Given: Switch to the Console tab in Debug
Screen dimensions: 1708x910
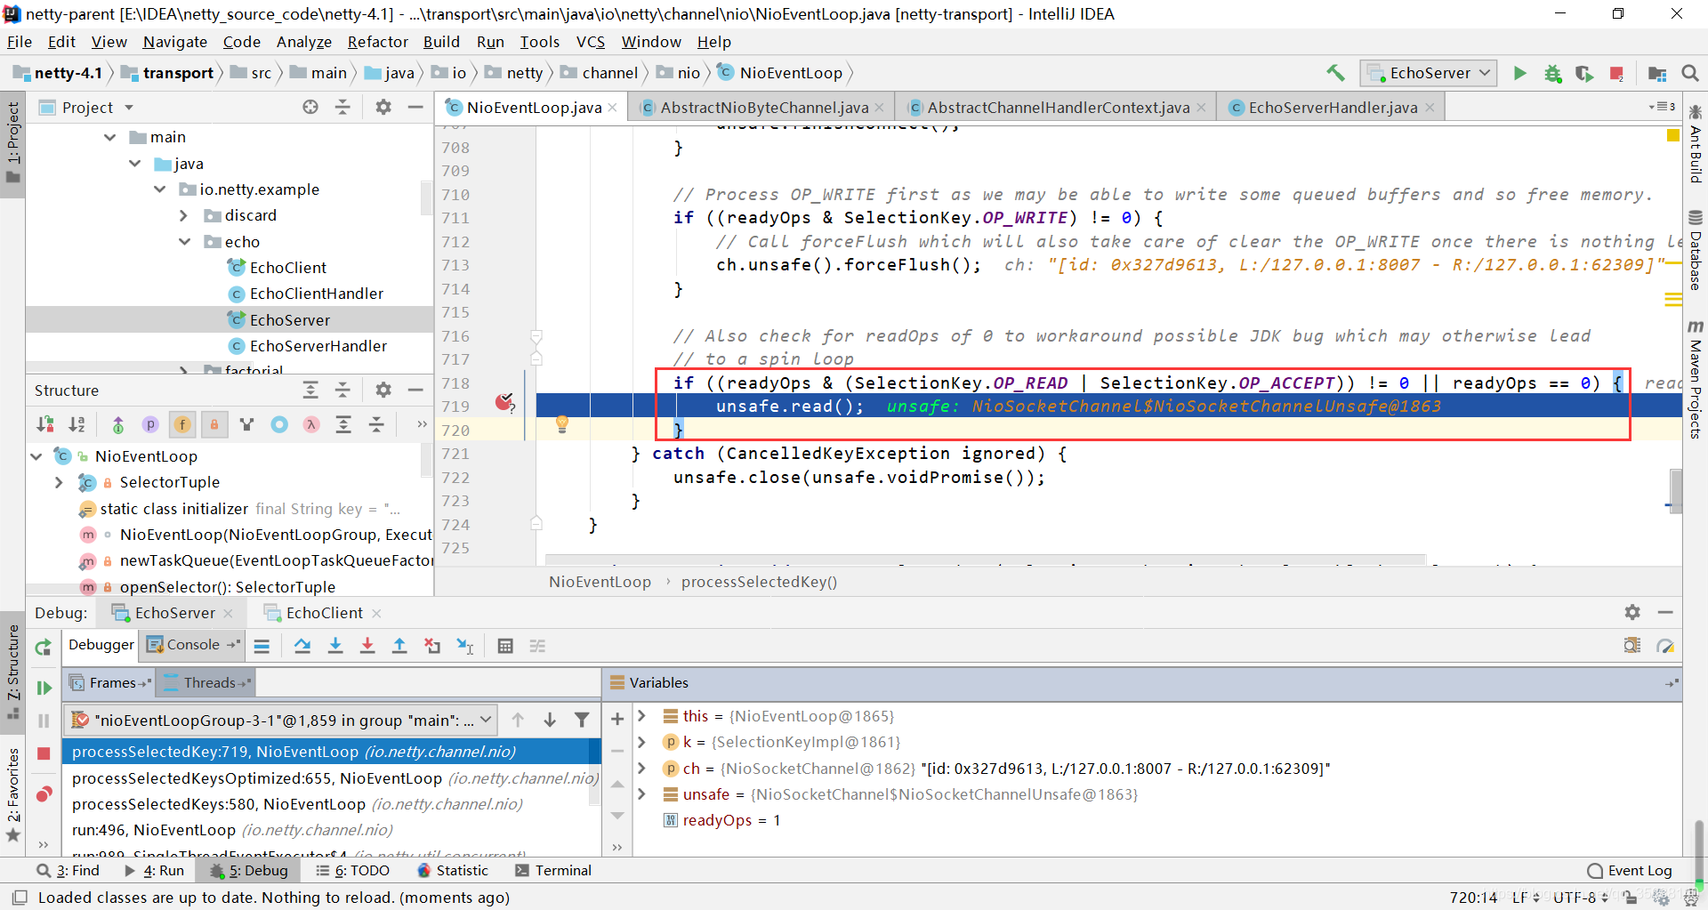Looking at the screenshot, I should coord(192,645).
